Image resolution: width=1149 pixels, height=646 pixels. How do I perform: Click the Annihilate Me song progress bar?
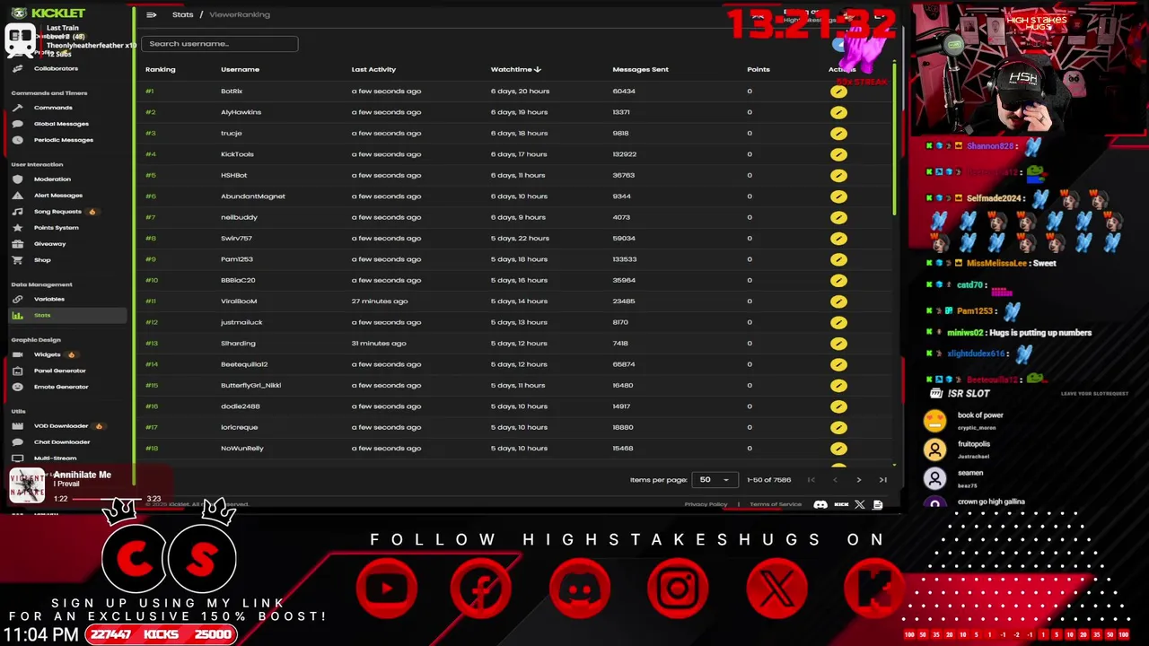point(108,499)
